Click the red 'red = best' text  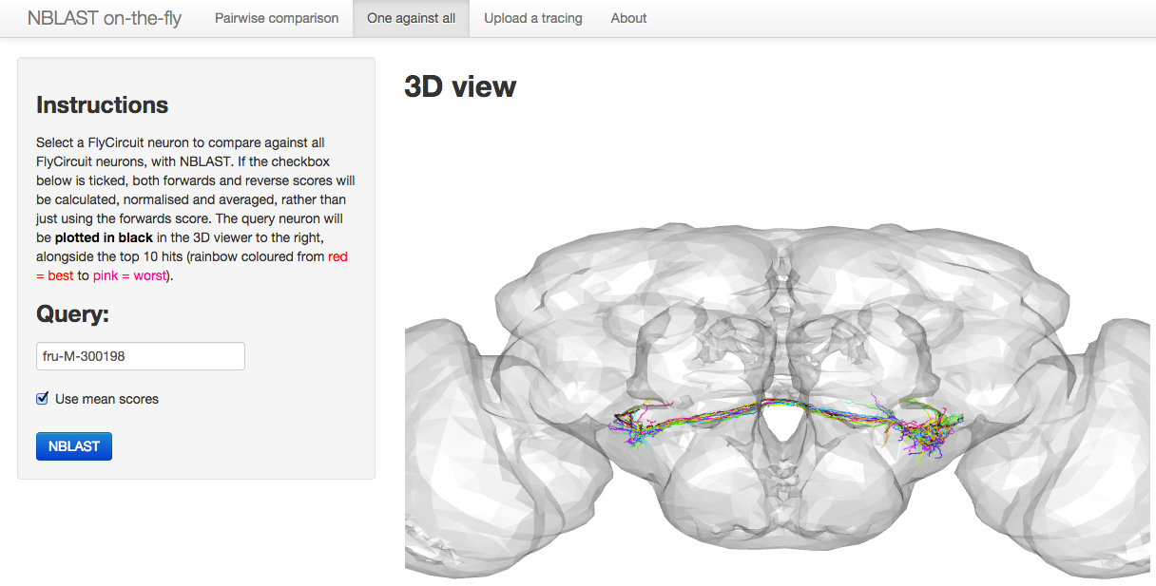pos(337,256)
